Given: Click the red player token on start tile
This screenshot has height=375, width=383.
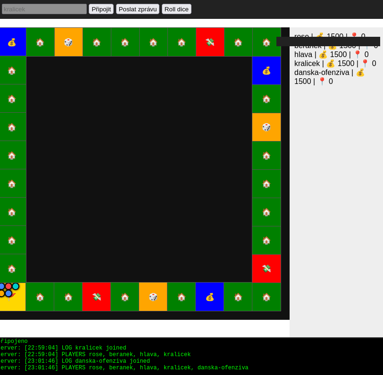Looking at the screenshot, I should tap(8, 286).
